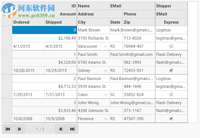
Task: Select the Mark Brown name cell
Action: pos(93,30)
